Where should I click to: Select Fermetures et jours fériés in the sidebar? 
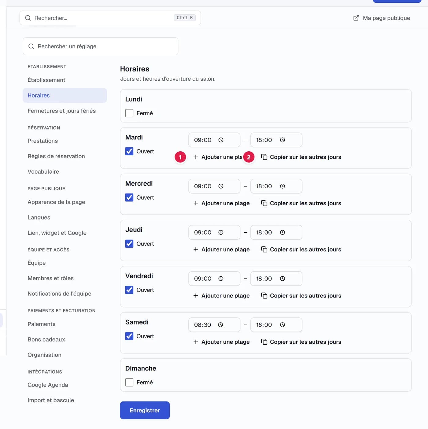click(x=65, y=111)
